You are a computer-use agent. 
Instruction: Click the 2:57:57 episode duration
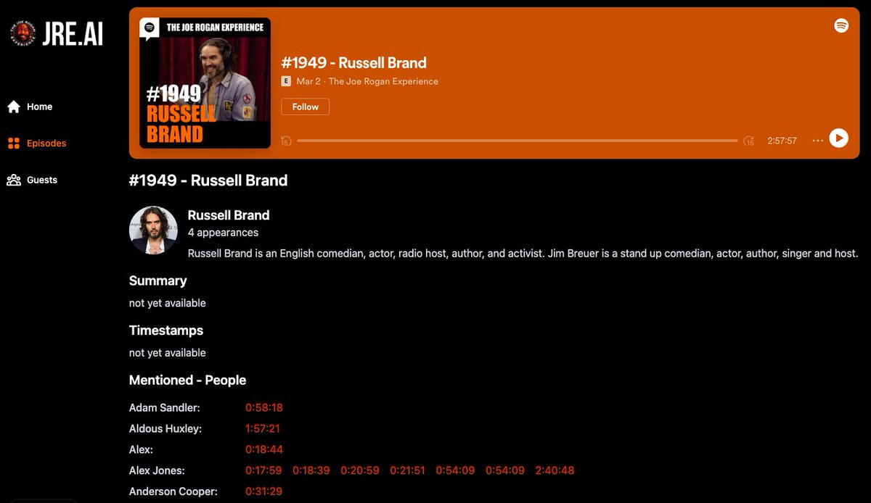[782, 141]
